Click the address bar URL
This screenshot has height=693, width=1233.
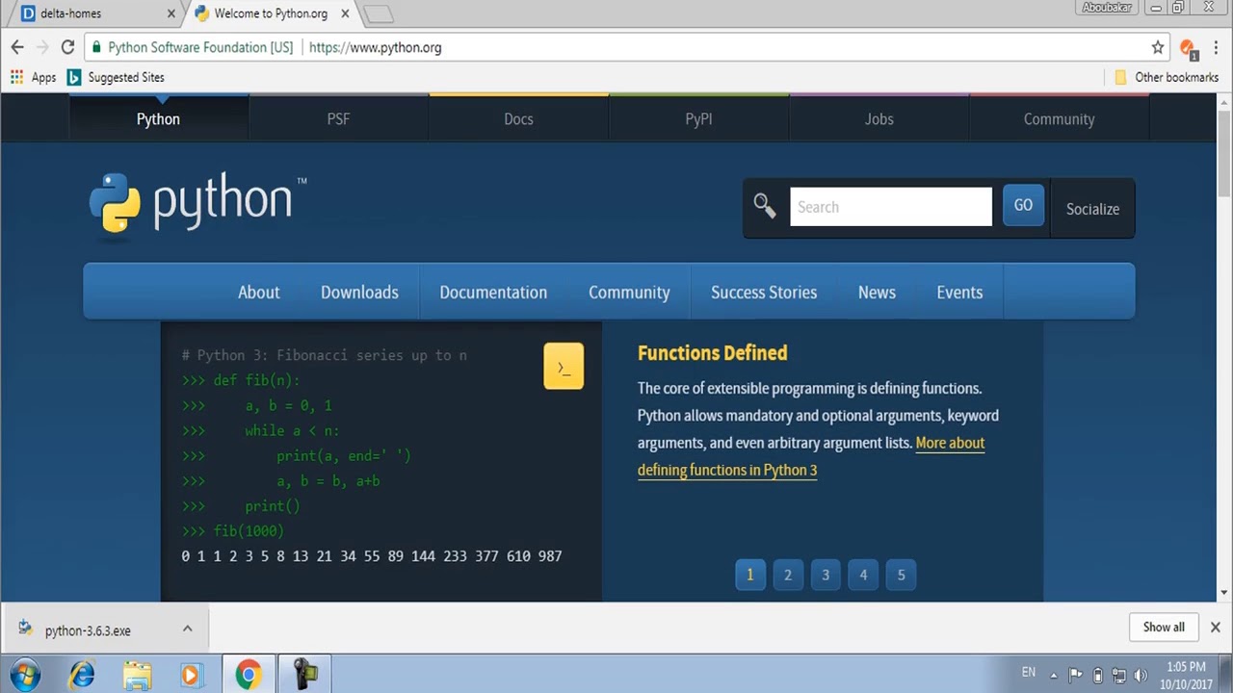click(376, 47)
